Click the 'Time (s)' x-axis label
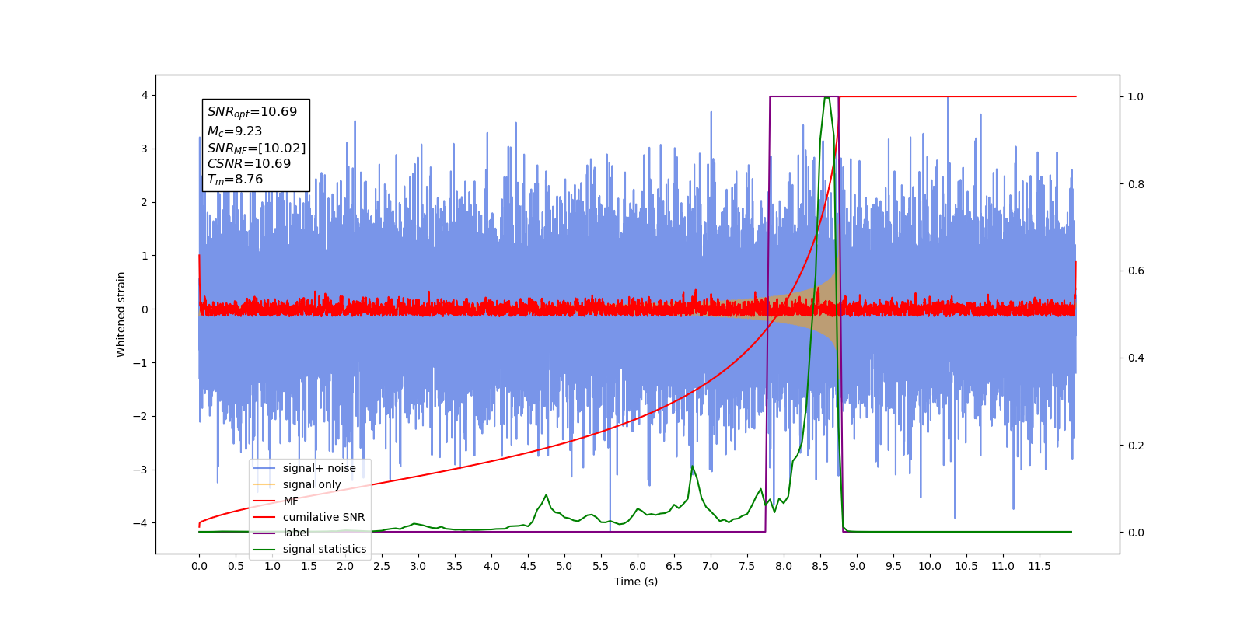 pyautogui.click(x=636, y=582)
